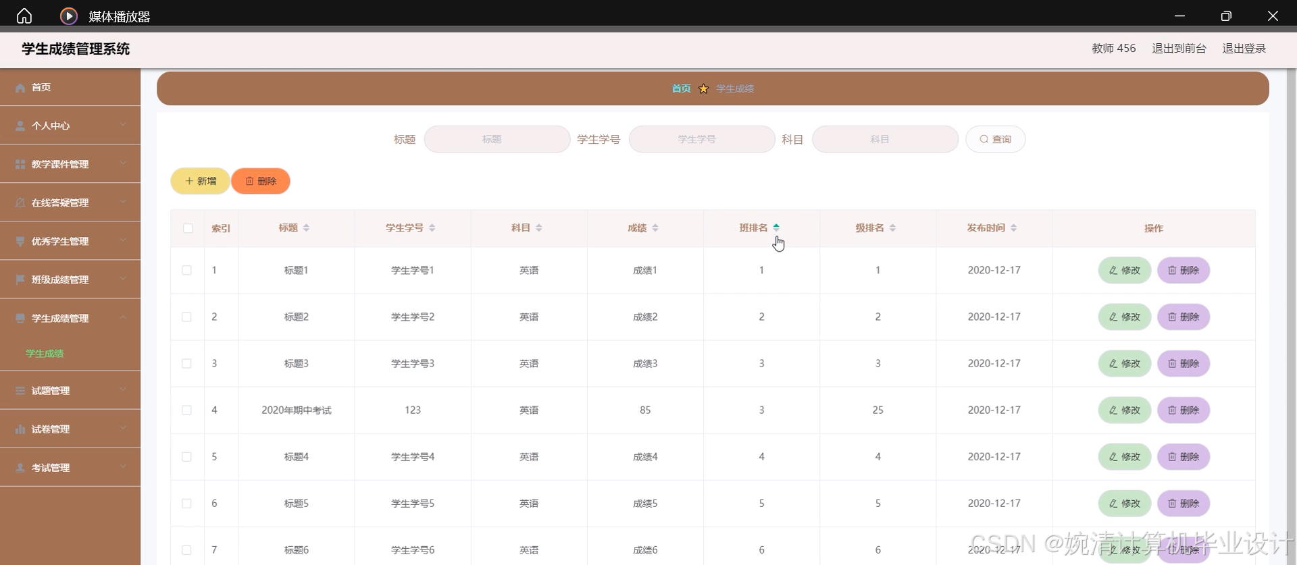Open the 试题管理 menu label
The height and width of the screenshot is (565, 1297).
[51, 391]
